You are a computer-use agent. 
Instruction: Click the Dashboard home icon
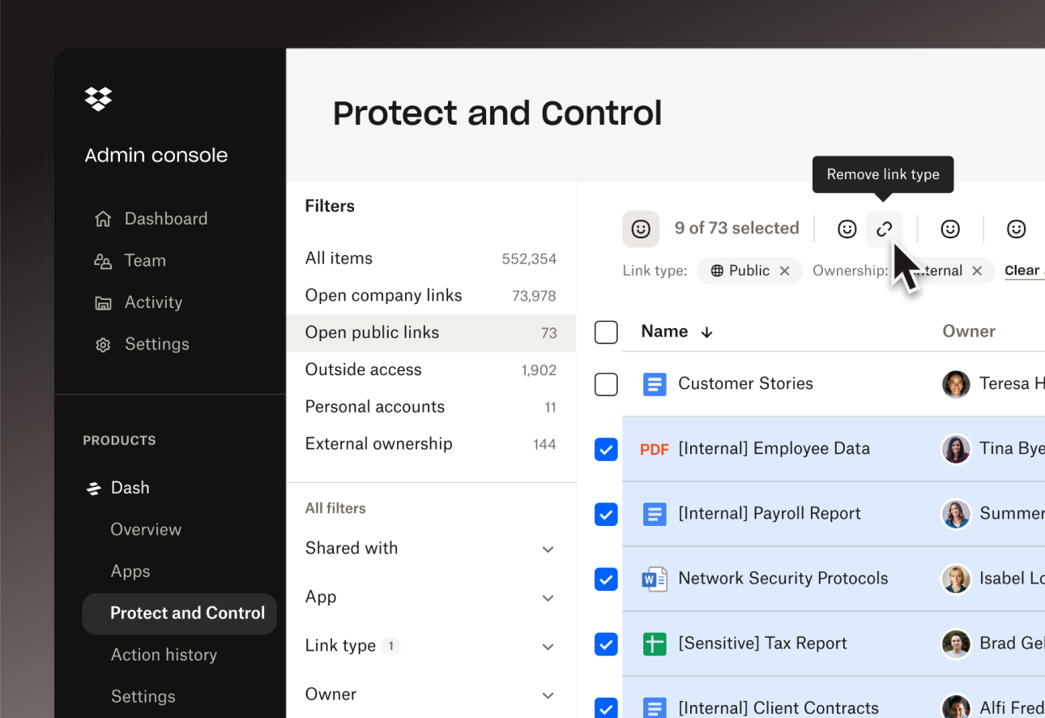click(103, 219)
